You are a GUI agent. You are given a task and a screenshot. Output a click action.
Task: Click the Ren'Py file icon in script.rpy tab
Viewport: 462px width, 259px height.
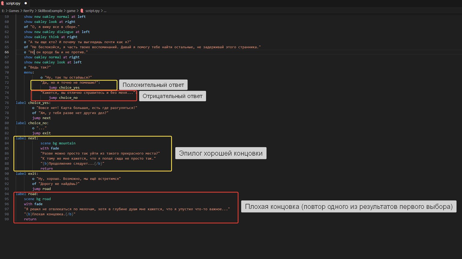[x=3, y=3]
